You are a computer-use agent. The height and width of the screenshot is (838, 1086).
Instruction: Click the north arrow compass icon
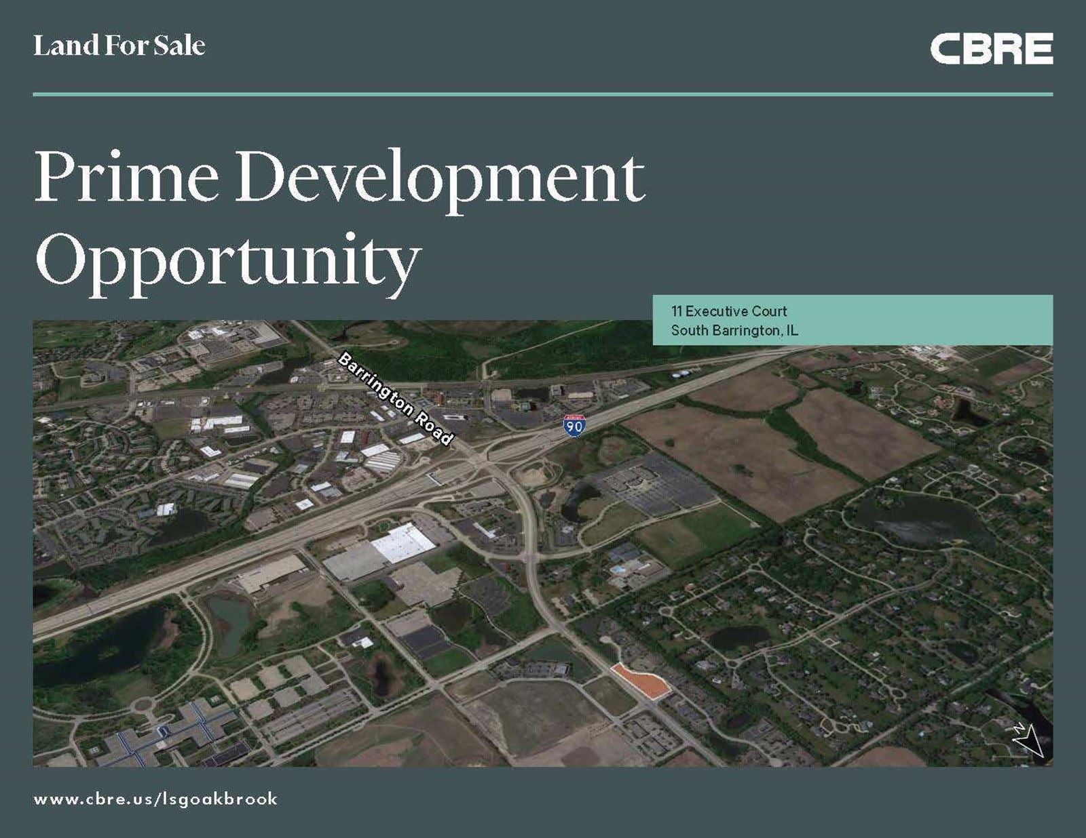(x=1026, y=738)
